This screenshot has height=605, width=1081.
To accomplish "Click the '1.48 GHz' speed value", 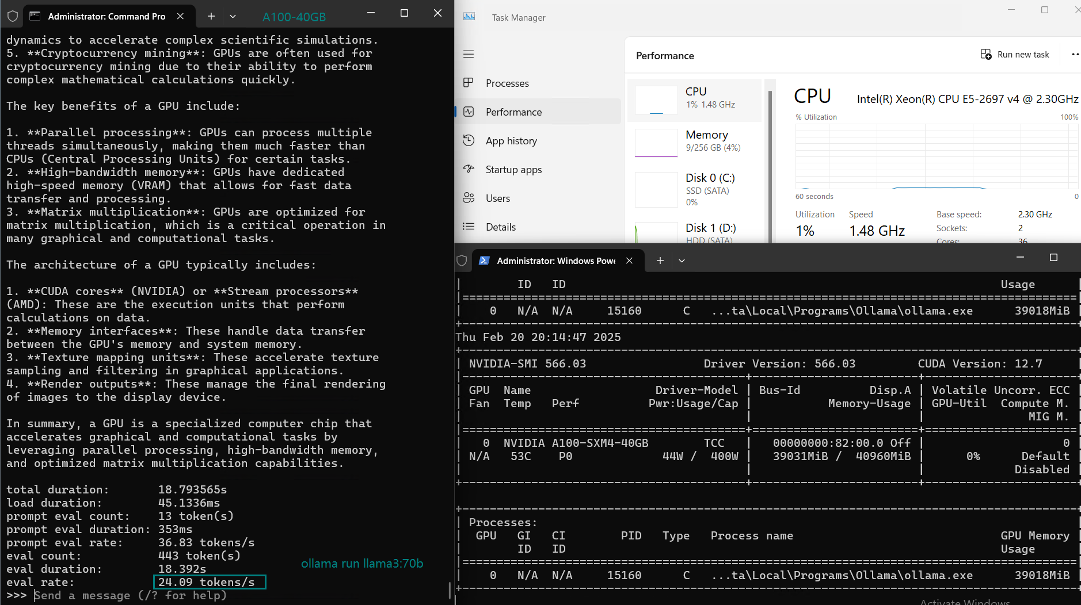I will click(x=877, y=231).
